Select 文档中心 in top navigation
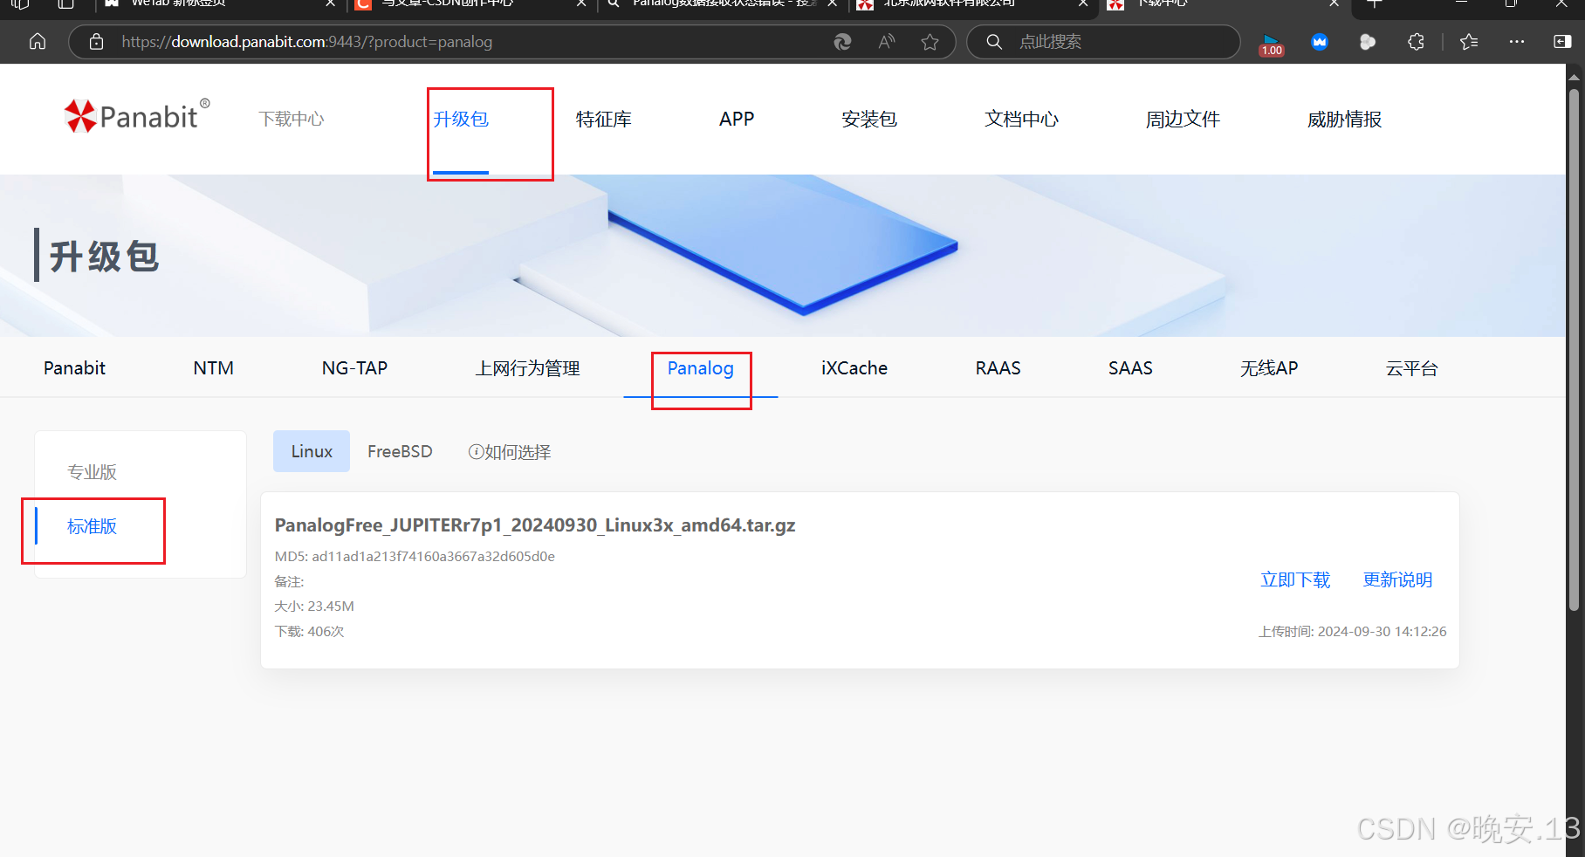This screenshot has width=1585, height=857. [1021, 119]
